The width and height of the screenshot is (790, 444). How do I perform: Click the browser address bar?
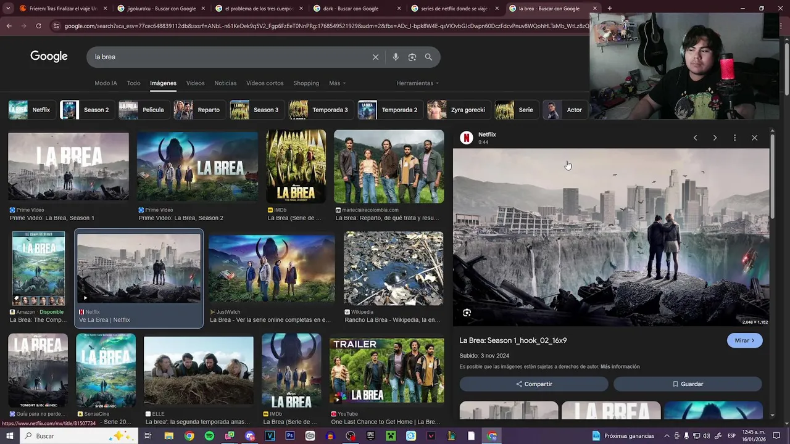(x=324, y=26)
